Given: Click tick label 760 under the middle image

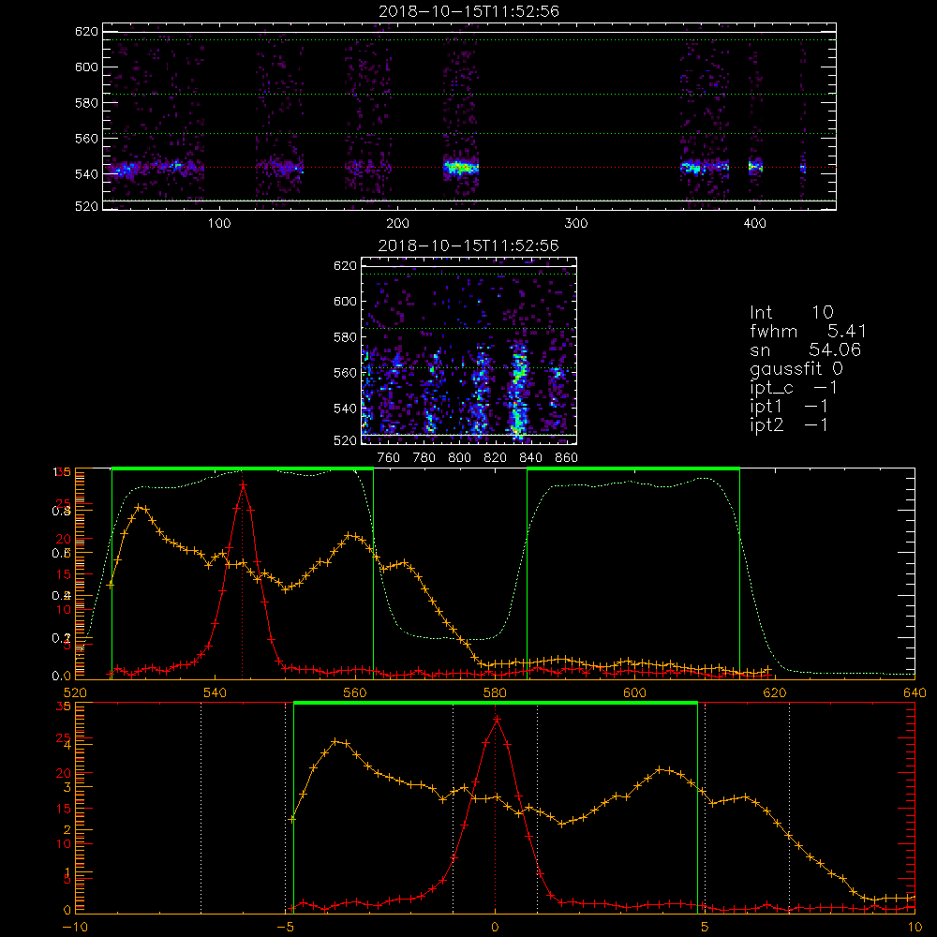Looking at the screenshot, I should (389, 458).
